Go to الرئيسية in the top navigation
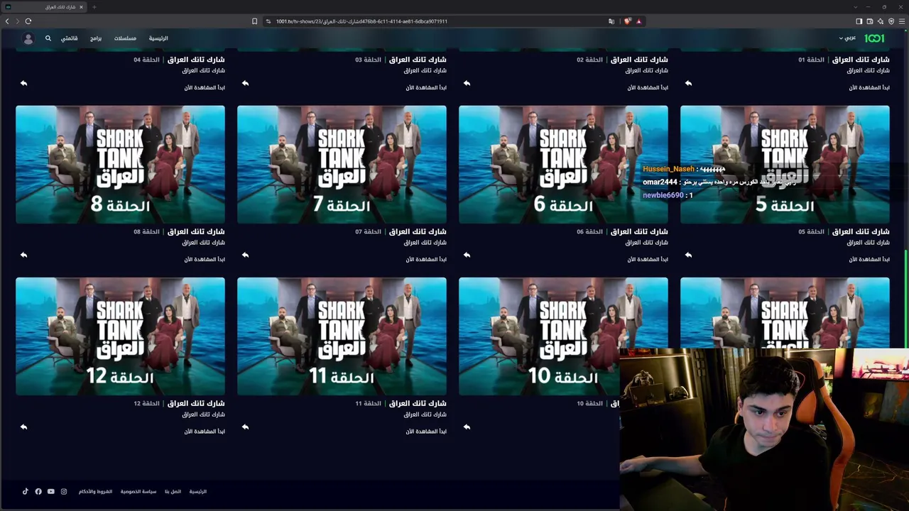Screen dimensions: 909x511 (x=158, y=38)
